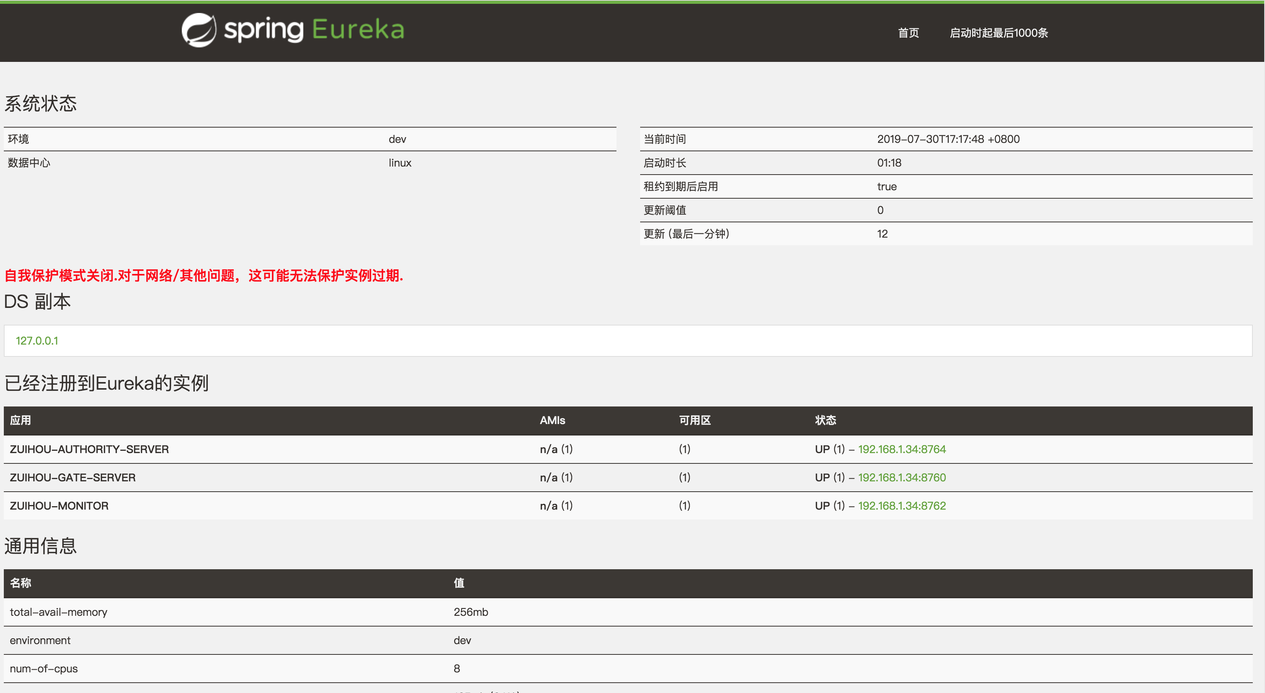Click the Spring leaf logo icon
Viewport: 1265px width, 693px height.
pyautogui.click(x=198, y=30)
